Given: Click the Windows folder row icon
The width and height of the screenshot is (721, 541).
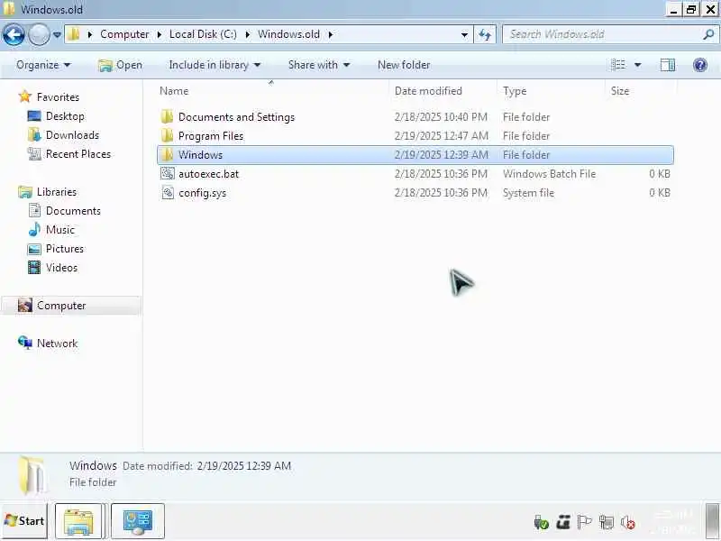Looking at the screenshot, I should (x=167, y=154).
